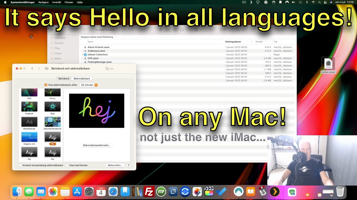The height and width of the screenshot is (200, 357).
Task: Open System Preferences gear icon in Dock
Action: point(89,191)
